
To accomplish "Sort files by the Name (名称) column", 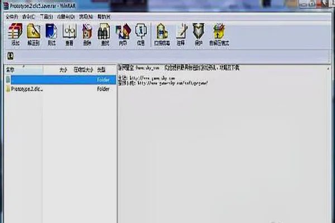I will (x=10, y=70).
